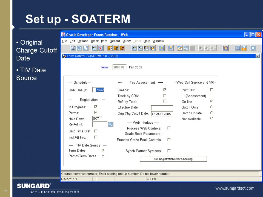263x197 pixels.
Task: Click the stacked windows toolbar icon
Action: [225, 48]
